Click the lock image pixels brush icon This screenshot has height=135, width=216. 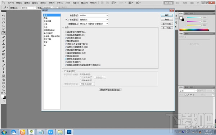188,95
